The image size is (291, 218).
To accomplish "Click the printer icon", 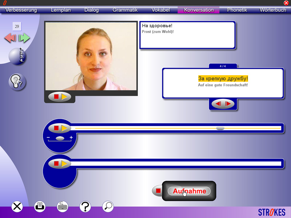I will point(40,206).
